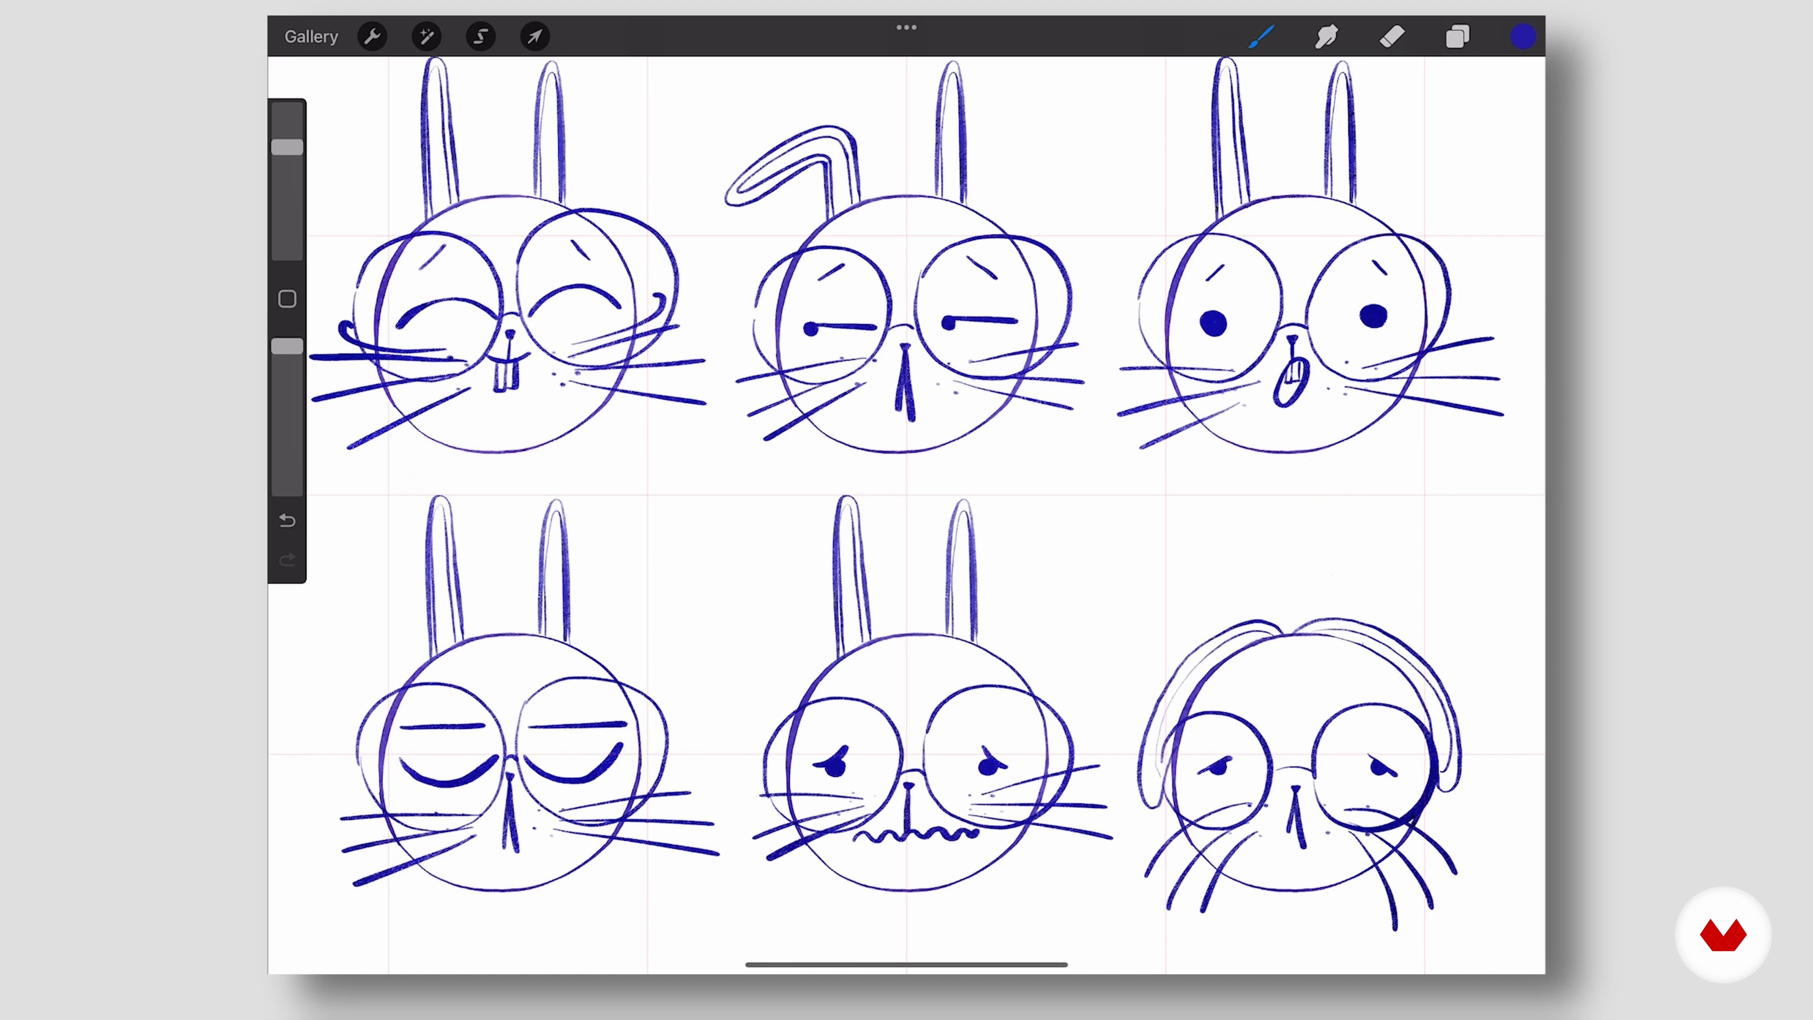Select the Paint brush tool

pyautogui.click(x=1261, y=37)
